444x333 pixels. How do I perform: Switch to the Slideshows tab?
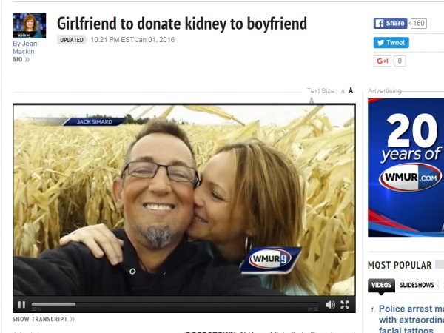417,285
